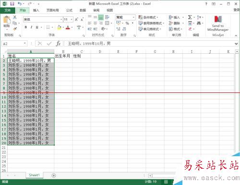Click the Paste clipboard icon
The height and width of the screenshot is (185, 240).
(x=7, y=20)
